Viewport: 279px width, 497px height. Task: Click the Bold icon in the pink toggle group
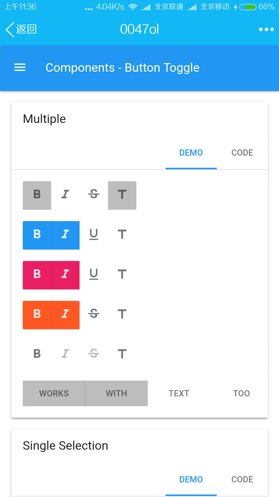(37, 275)
